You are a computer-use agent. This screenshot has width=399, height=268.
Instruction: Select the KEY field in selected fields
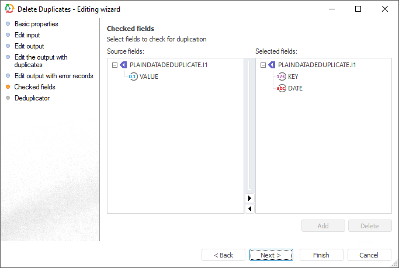(293, 76)
